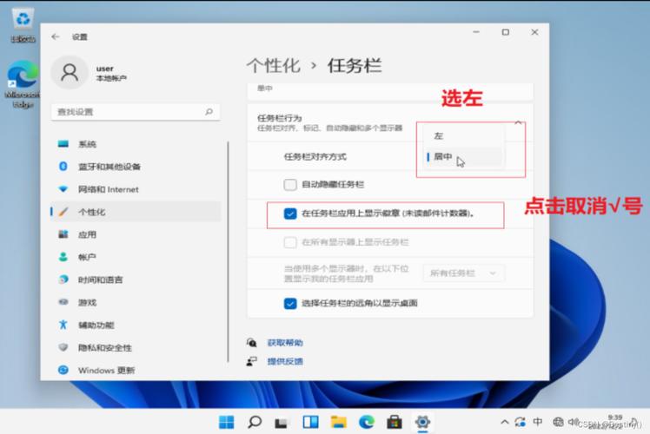Open the 应用 settings category
Viewport: 650px width, 434px height.
point(136,234)
